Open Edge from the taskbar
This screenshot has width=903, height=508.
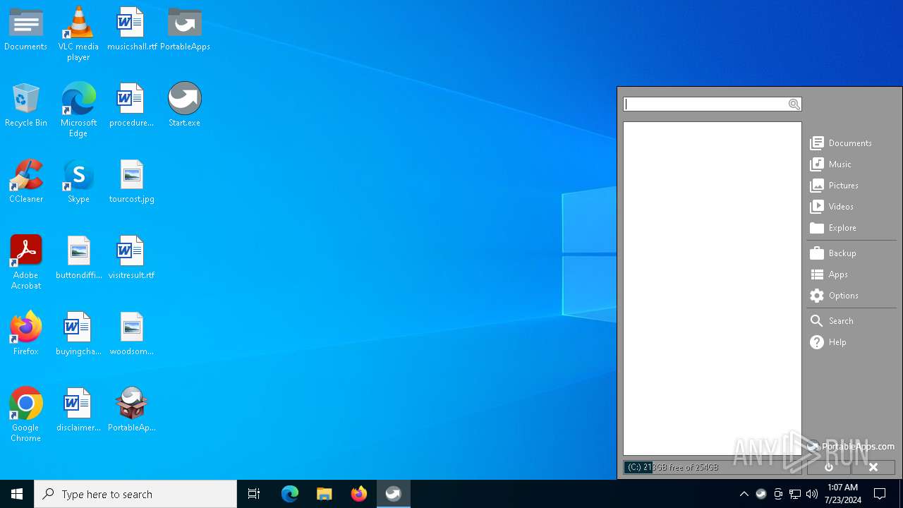(290, 494)
